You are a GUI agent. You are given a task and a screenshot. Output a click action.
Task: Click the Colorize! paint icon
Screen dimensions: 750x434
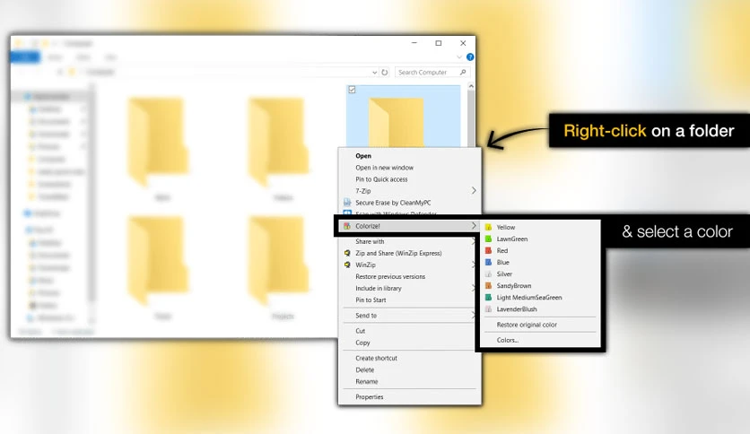click(347, 226)
